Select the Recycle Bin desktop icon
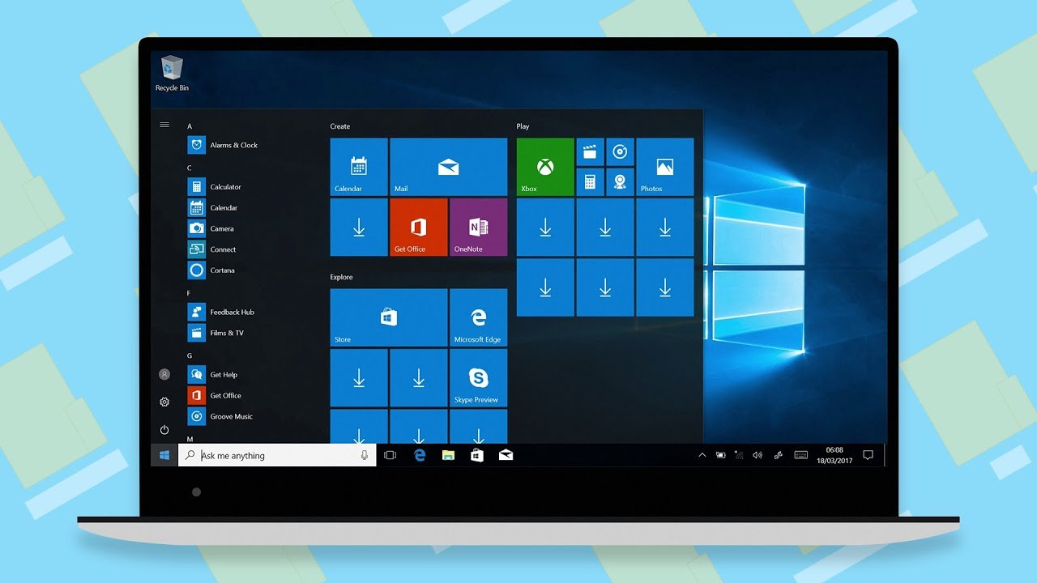 (x=172, y=74)
